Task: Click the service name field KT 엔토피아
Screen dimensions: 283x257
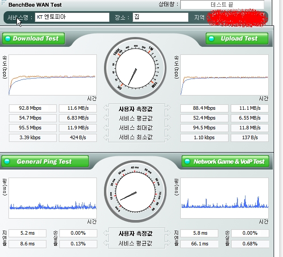Action: 72,17
